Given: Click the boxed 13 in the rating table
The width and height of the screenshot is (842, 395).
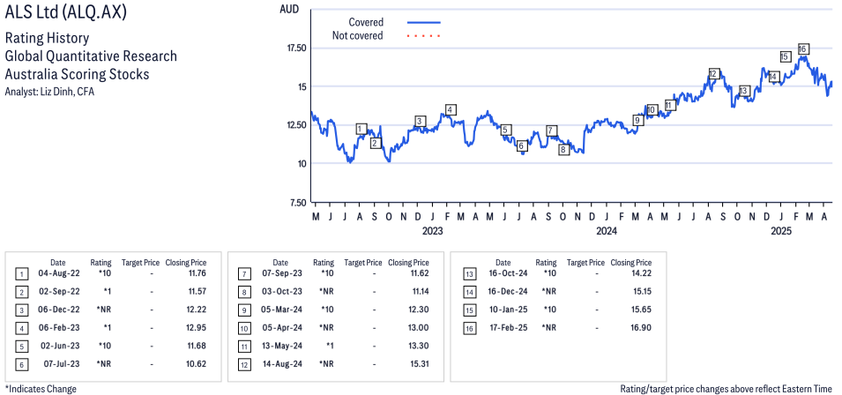Looking at the screenshot, I should pyautogui.click(x=468, y=274).
